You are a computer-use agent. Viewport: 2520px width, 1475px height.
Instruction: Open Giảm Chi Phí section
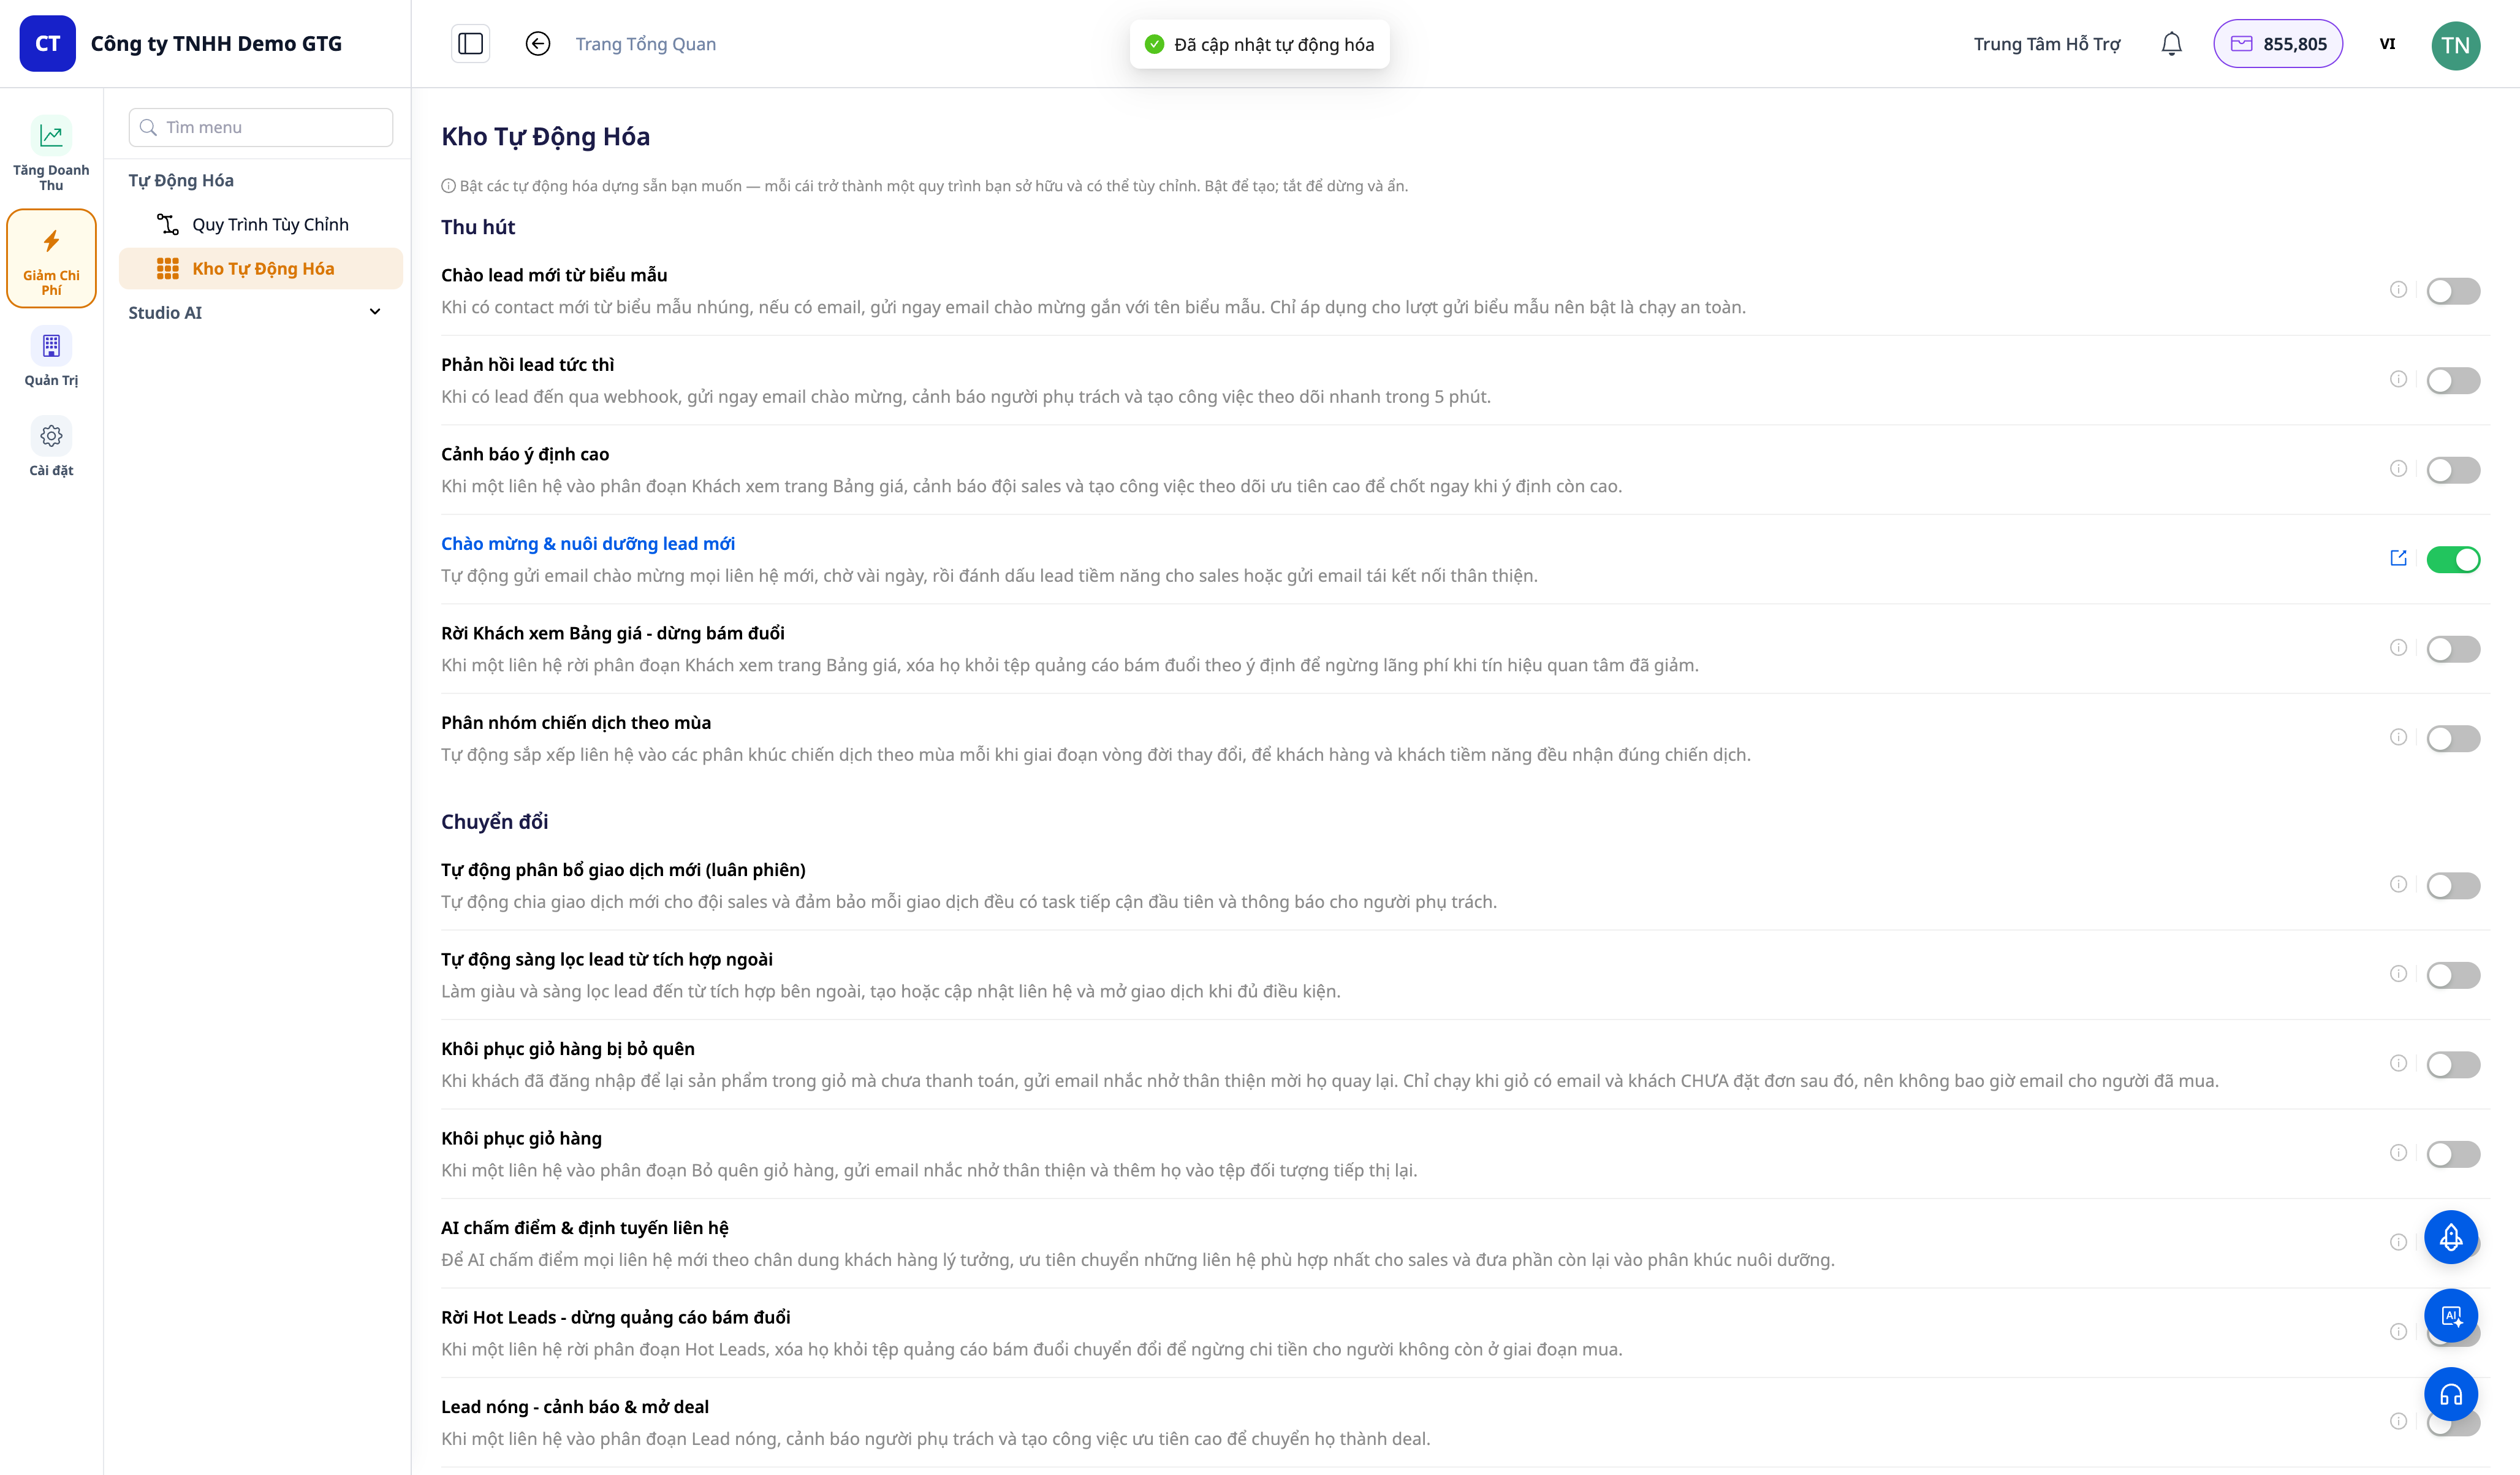(51, 258)
